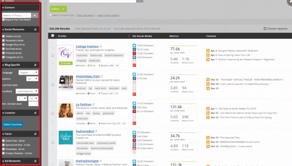Click Exclude Selected Items From Results
The image size is (292, 166).
click(137, 29)
